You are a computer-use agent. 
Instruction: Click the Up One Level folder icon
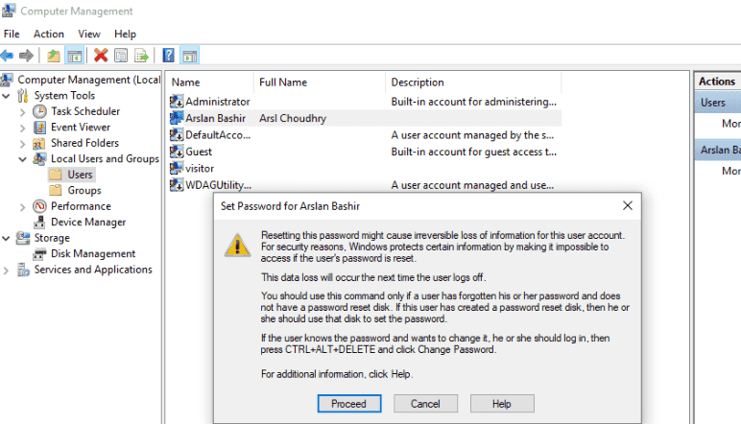[54, 56]
